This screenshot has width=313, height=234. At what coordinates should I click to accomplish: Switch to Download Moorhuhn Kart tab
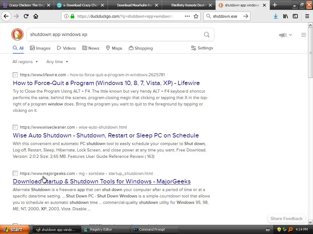(x=134, y=5)
